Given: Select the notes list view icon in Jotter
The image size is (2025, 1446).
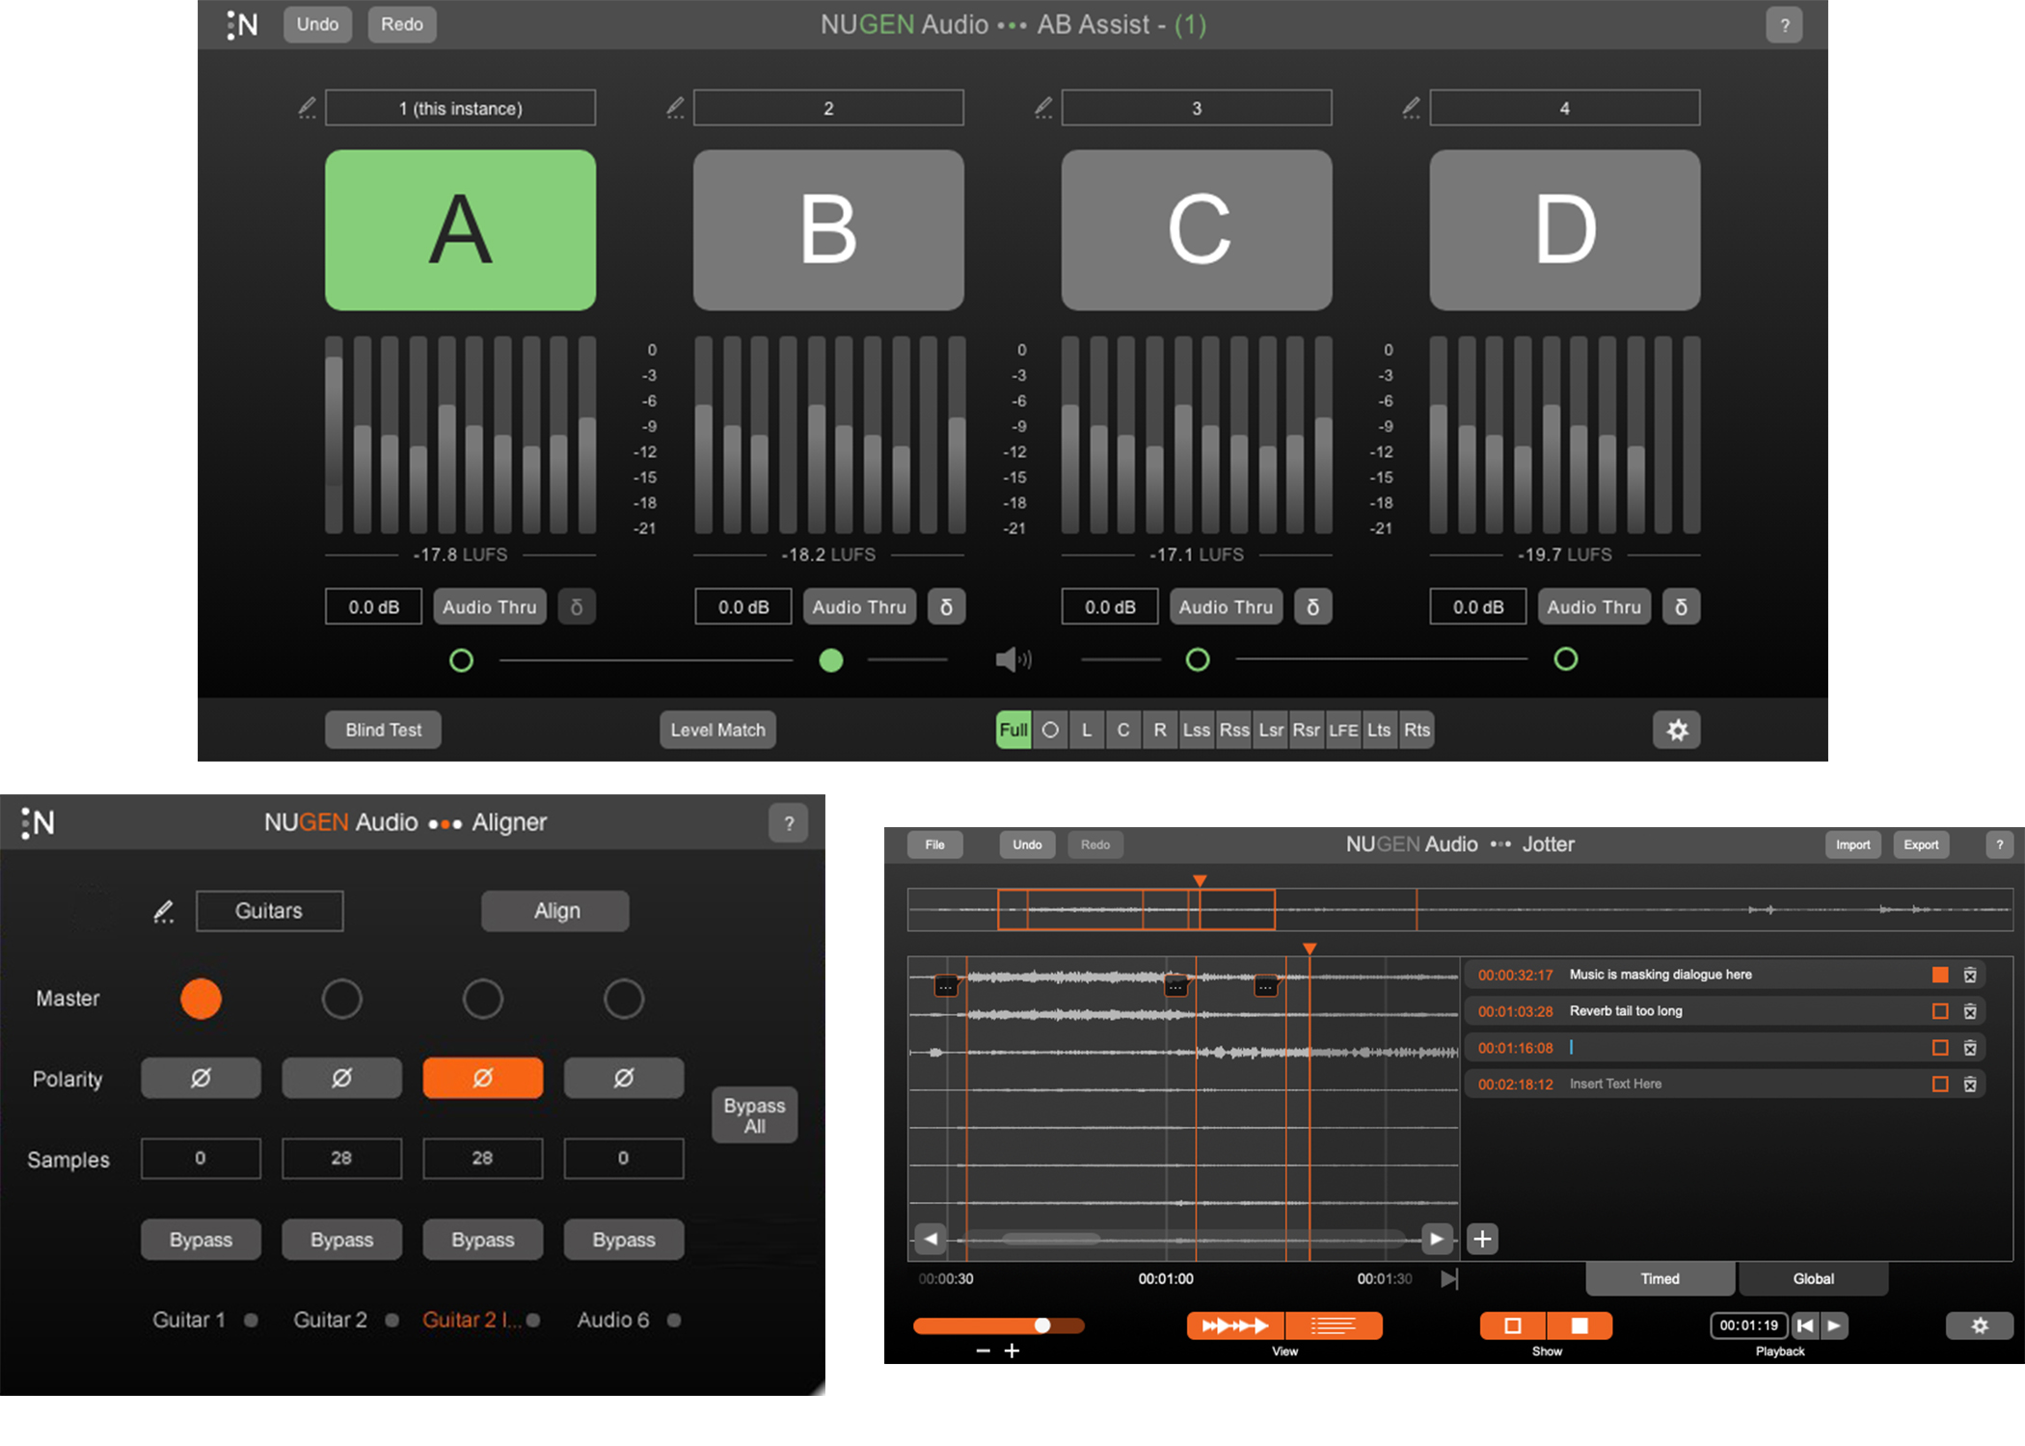Looking at the screenshot, I should point(1336,1325).
